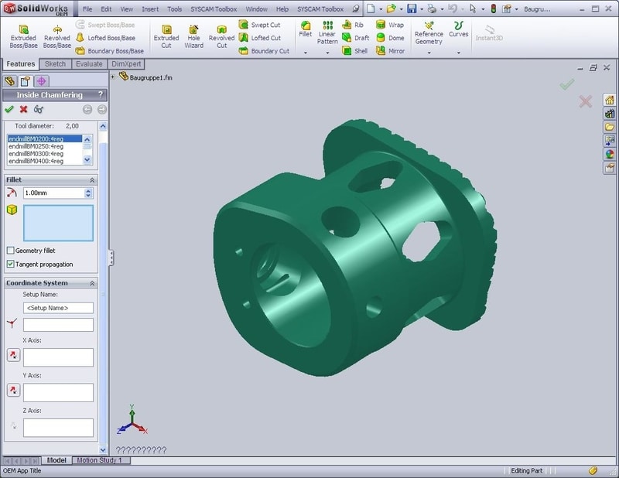Click Dome tool

click(390, 38)
